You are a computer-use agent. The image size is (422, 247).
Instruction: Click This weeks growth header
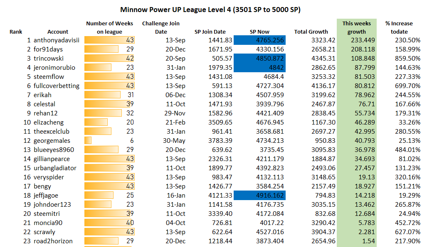pos(357,27)
